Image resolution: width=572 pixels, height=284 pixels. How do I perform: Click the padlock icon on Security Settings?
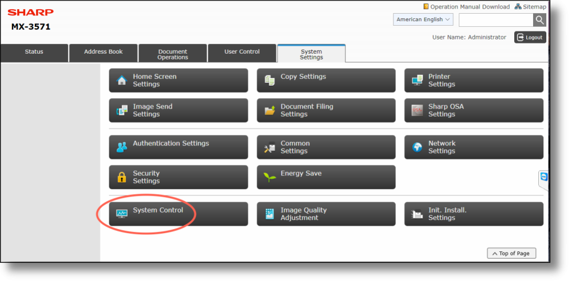point(121,177)
